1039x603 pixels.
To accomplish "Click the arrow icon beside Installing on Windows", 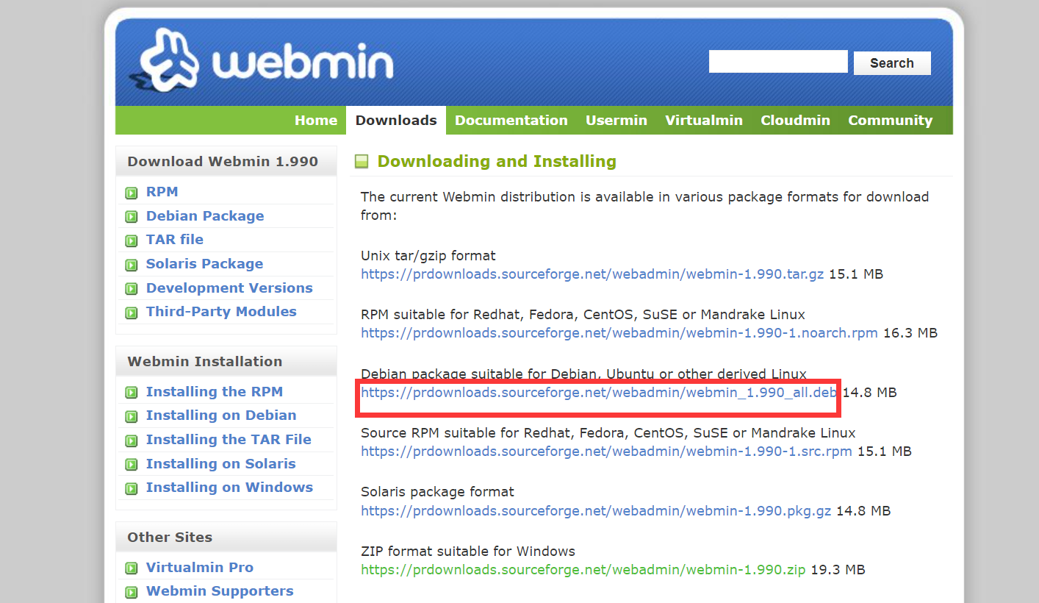I will (x=131, y=488).
